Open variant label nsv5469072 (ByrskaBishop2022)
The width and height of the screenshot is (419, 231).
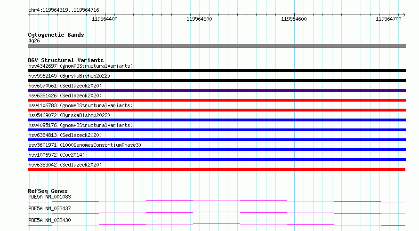[69, 115]
